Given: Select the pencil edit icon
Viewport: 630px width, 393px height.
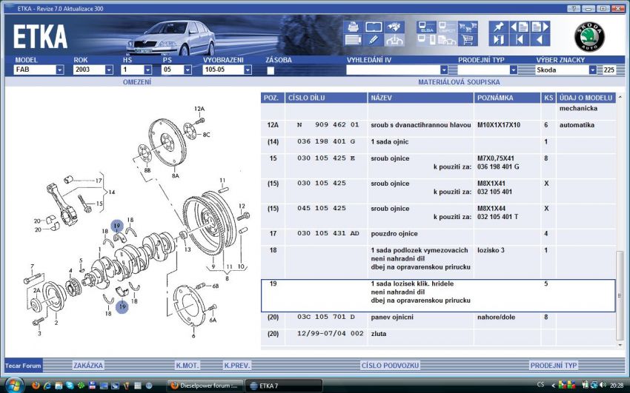Looking at the screenshot, I should pyautogui.click(x=374, y=40).
